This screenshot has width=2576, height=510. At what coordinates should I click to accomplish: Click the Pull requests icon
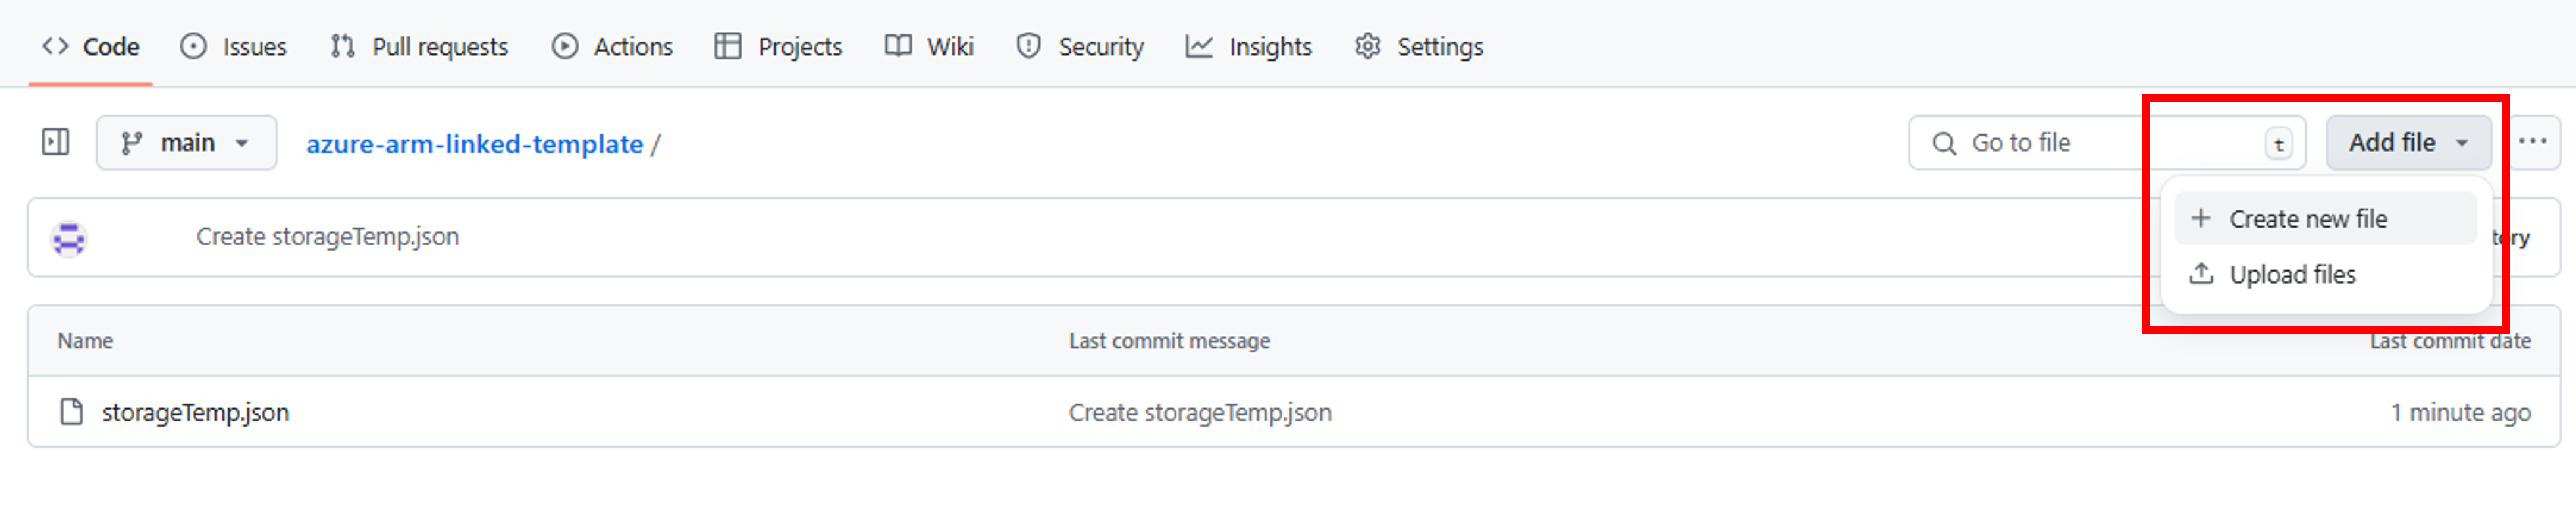pyautogui.click(x=341, y=46)
